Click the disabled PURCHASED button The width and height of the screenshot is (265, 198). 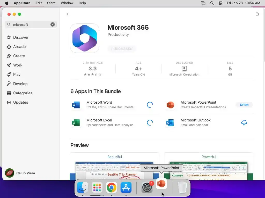pyautogui.click(x=122, y=49)
